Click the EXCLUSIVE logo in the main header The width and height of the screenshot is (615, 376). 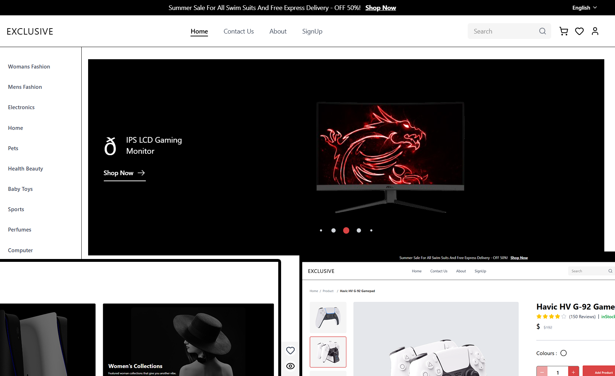click(x=30, y=31)
